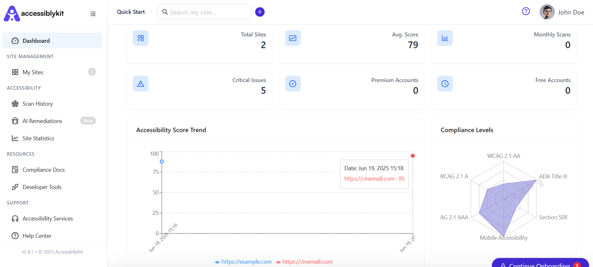Click the Monthly Scans bar chart icon
Screen dimensions: 593x267
pos(445,38)
